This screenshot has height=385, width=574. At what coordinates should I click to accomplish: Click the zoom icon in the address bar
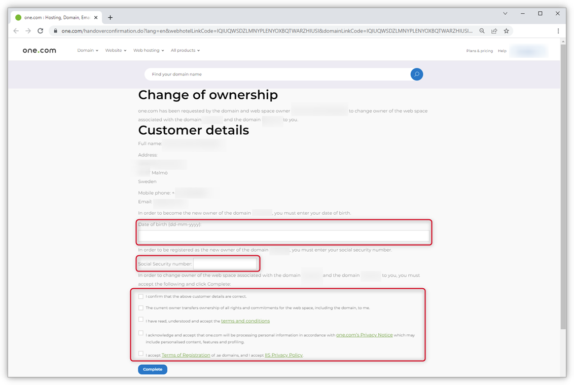tap(482, 30)
